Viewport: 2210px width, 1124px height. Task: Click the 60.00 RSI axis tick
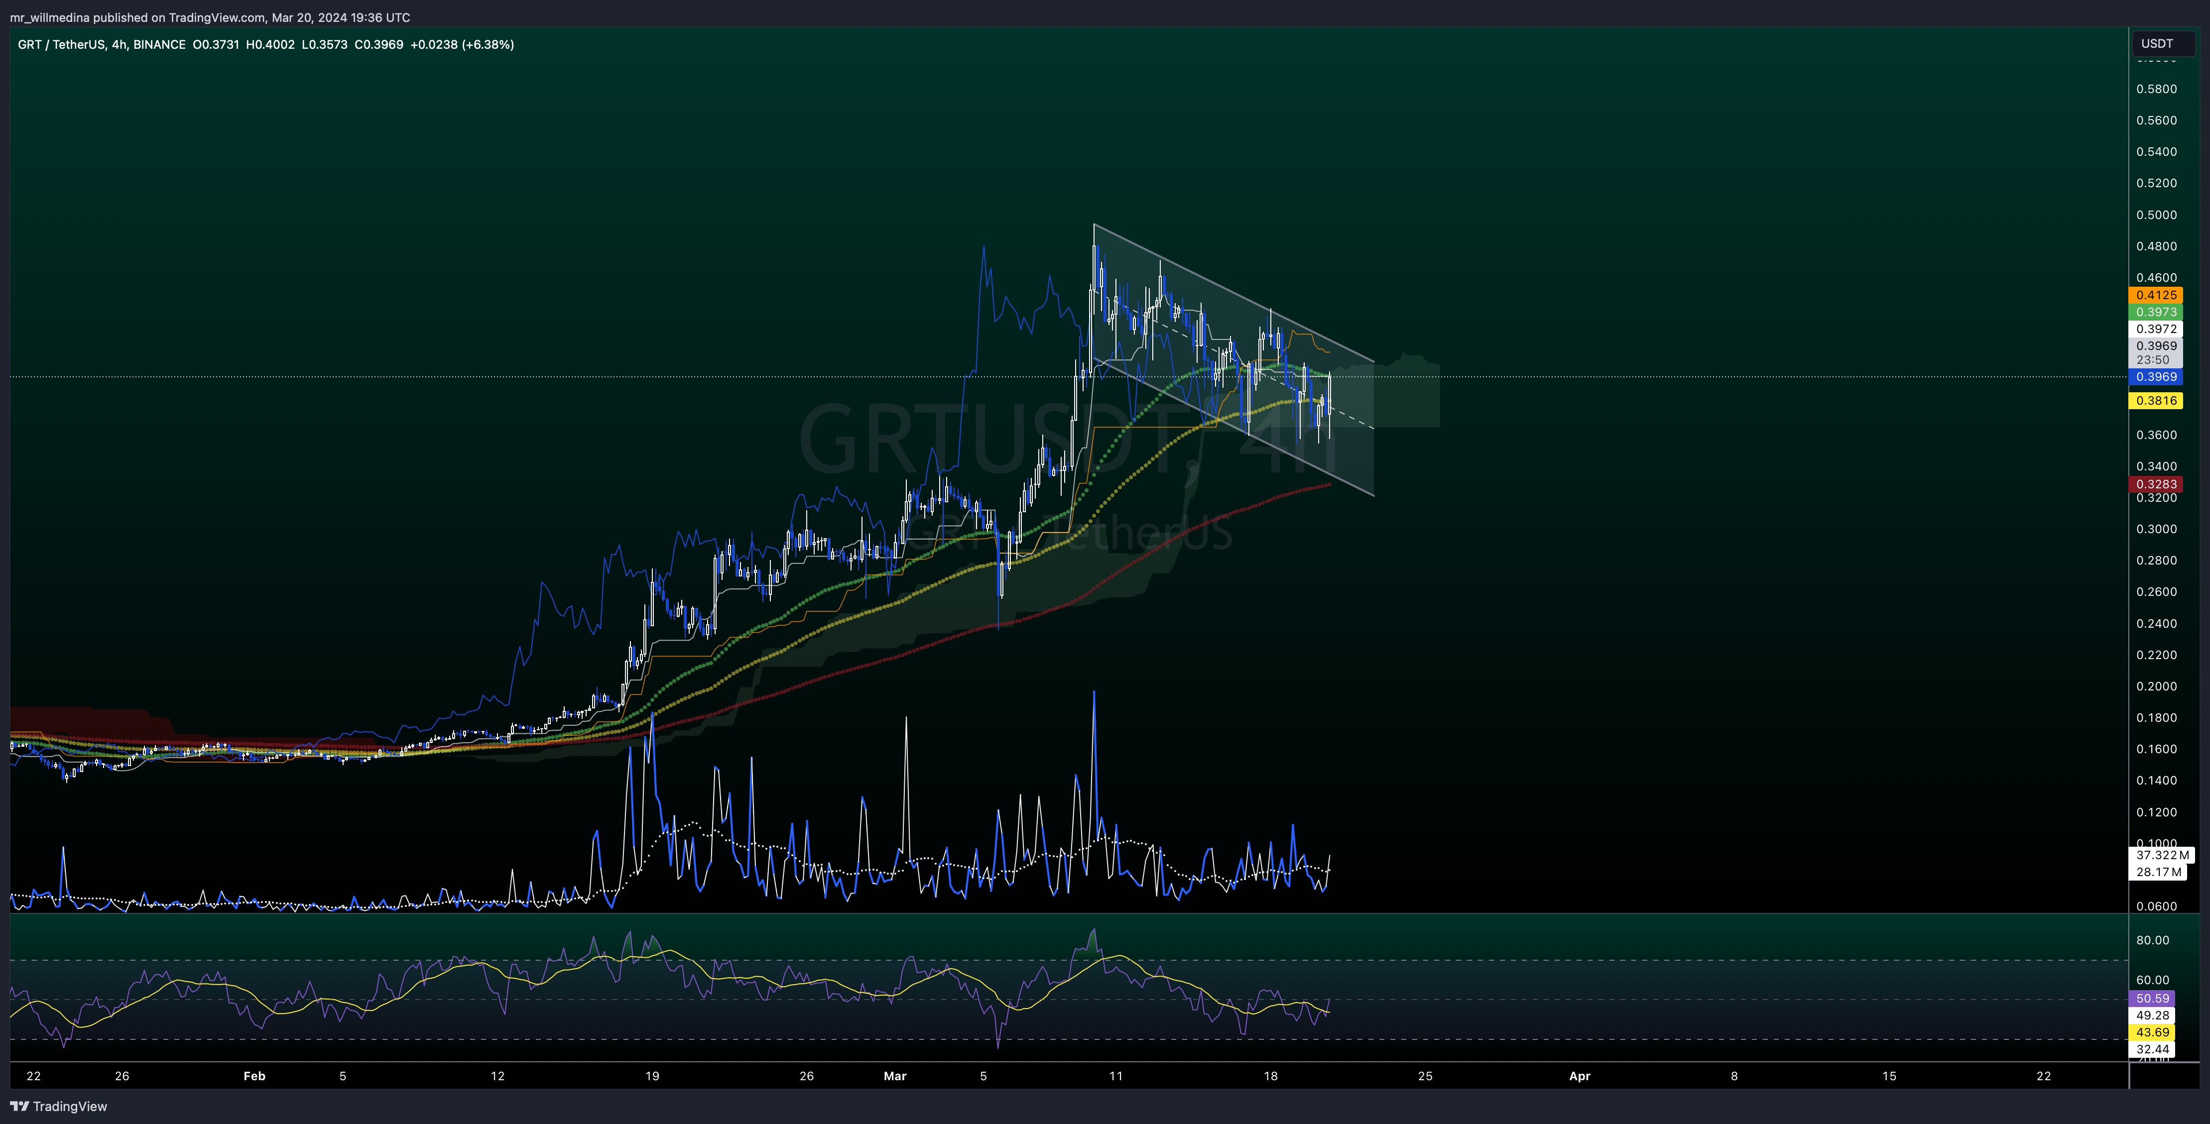2153,980
